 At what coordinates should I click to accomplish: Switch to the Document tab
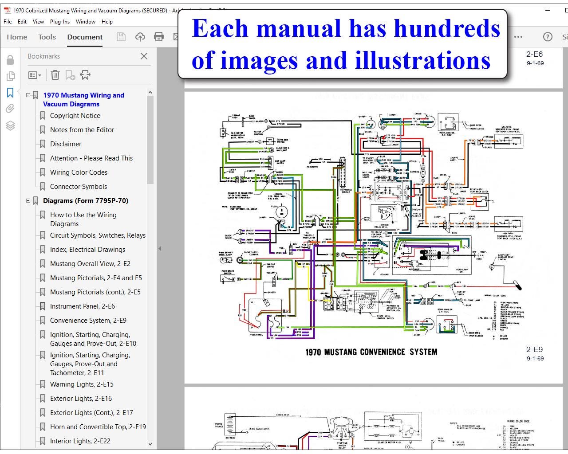point(85,37)
